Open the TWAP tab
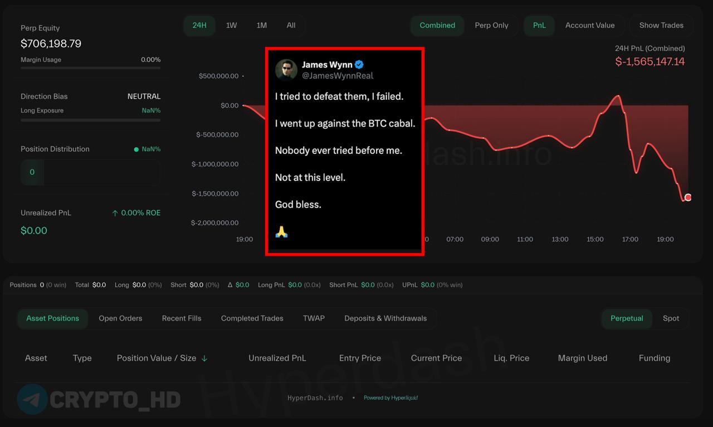The height and width of the screenshot is (427, 713). [x=314, y=318]
